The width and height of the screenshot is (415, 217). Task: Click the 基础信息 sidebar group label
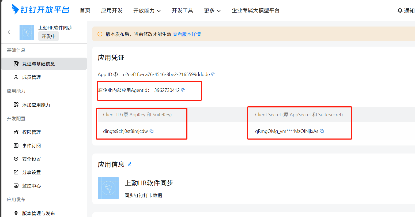tap(16, 50)
